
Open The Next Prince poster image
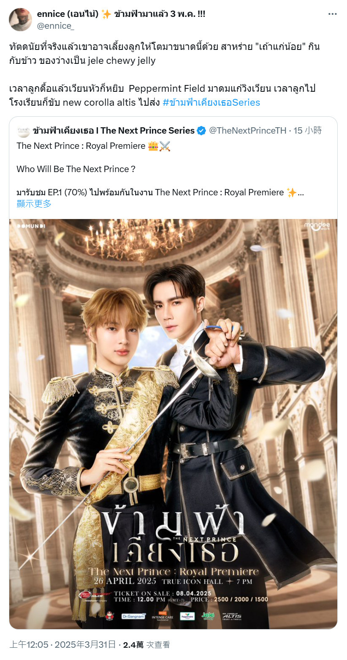coord(173,424)
